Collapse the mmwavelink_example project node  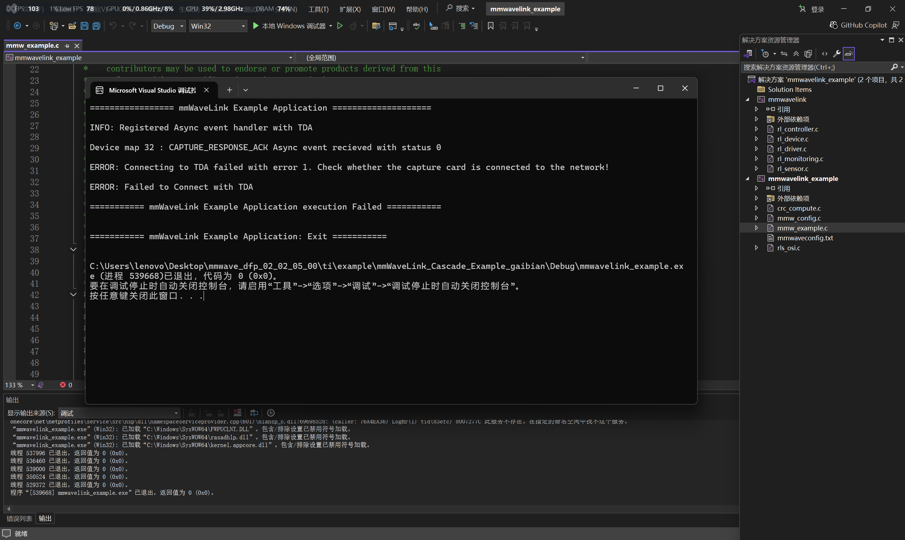747,179
